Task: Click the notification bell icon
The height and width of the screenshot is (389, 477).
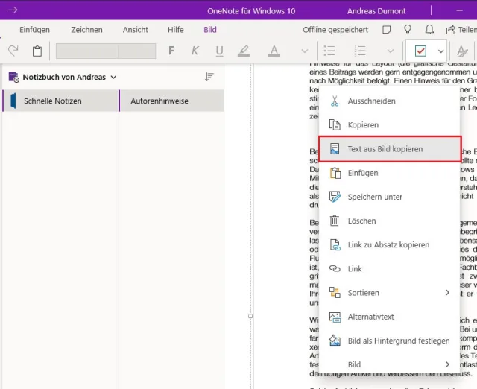Action: point(429,30)
